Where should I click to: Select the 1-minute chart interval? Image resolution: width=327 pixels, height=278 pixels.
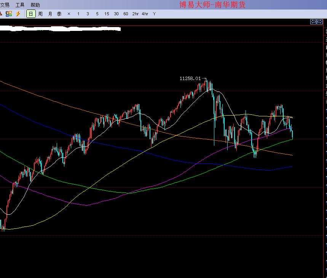pyautogui.click(x=78, y=14)
